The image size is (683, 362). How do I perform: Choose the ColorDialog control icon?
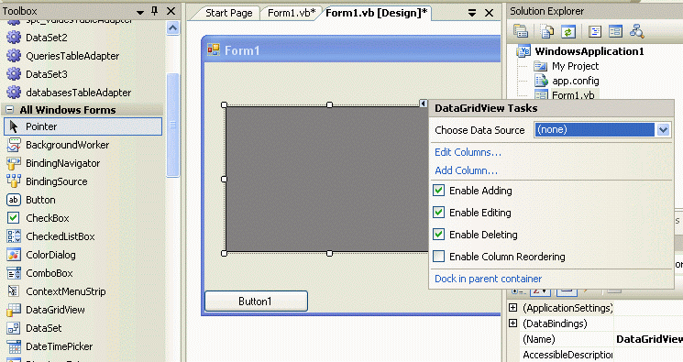pyautogui.click(x=14, y=255)
